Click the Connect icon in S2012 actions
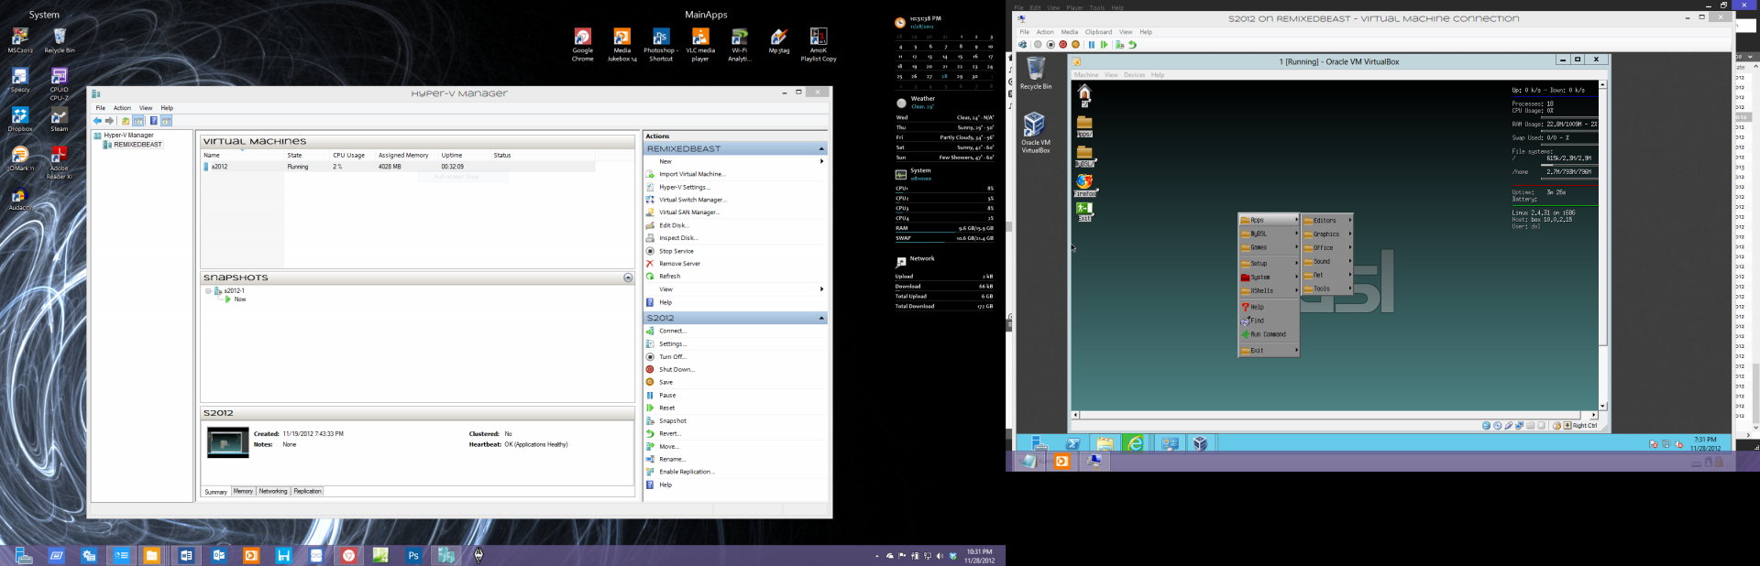Image resolution: width=1760 pixels, height=566 pixels. tap(650, 332)
